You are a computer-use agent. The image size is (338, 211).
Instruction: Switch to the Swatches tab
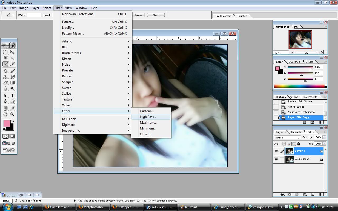(x=294, y=62)
